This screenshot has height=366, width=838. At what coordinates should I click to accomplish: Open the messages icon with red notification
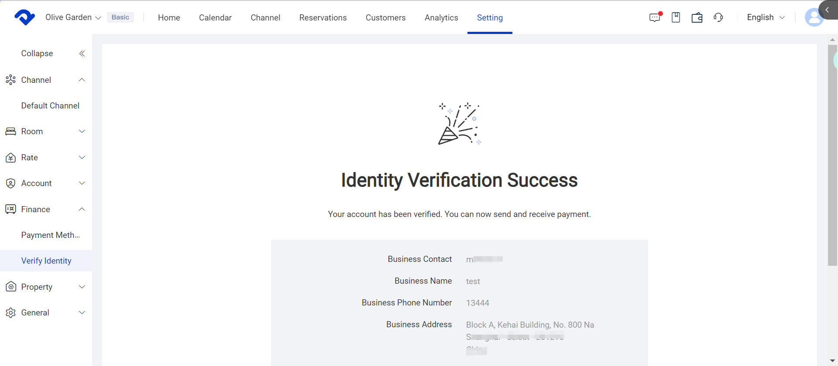pyautogui.click(x=655, y=17)
